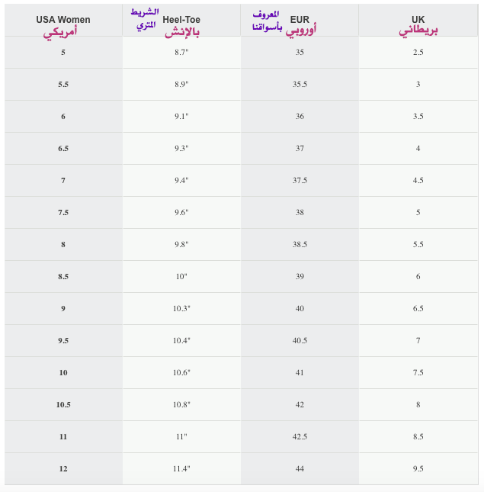Click EUR size 42 cell

point(300,404)
